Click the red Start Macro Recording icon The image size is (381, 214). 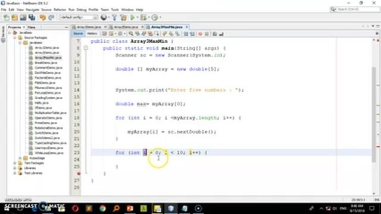click(200, 34)
